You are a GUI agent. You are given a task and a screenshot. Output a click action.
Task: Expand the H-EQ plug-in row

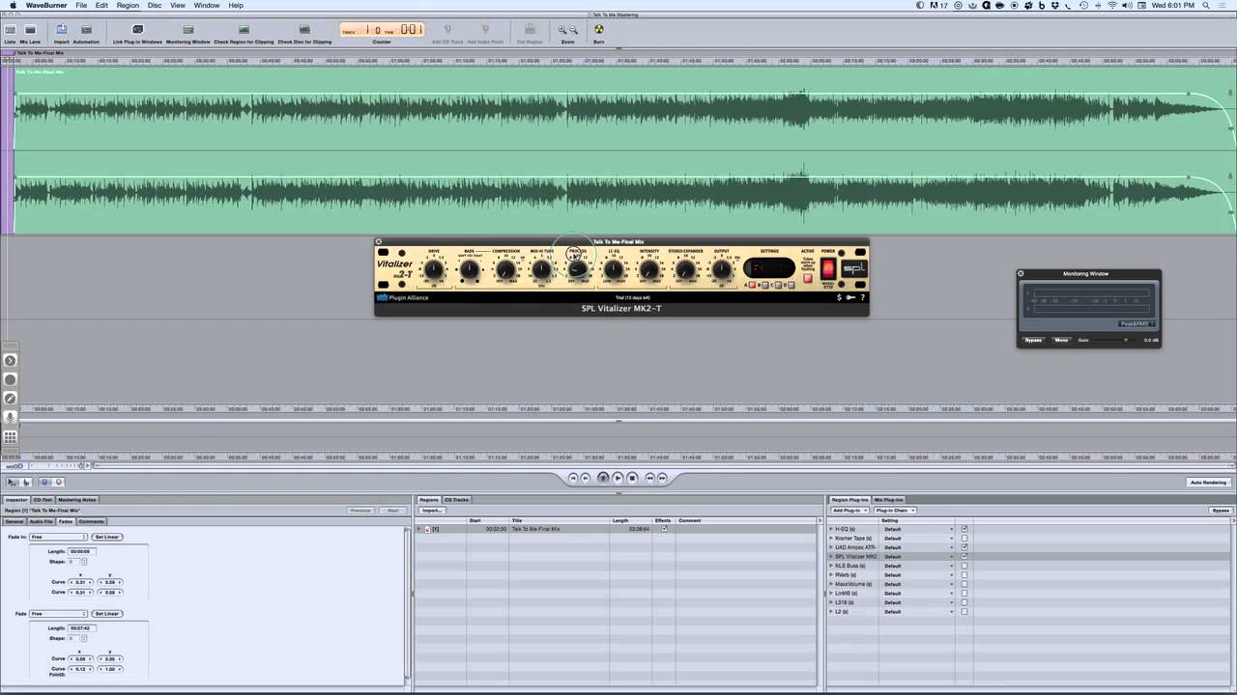(x=831, y=529)
